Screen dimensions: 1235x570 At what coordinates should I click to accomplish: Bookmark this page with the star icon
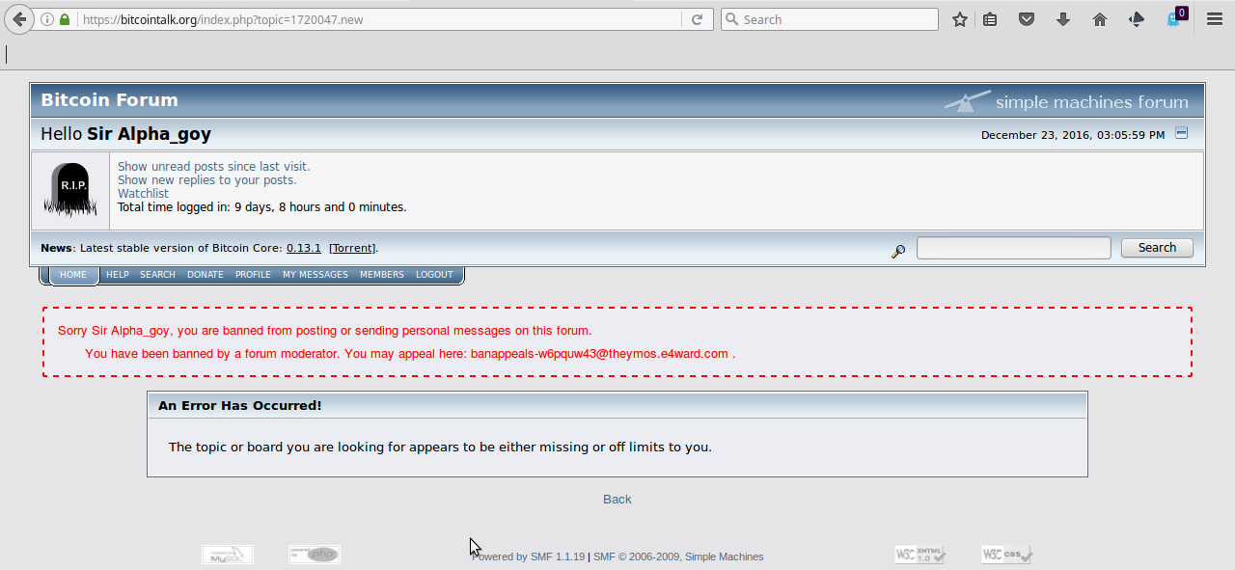[x=960, y=19]
